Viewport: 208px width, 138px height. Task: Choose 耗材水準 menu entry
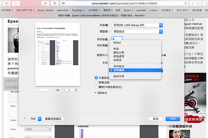(135, 76)
